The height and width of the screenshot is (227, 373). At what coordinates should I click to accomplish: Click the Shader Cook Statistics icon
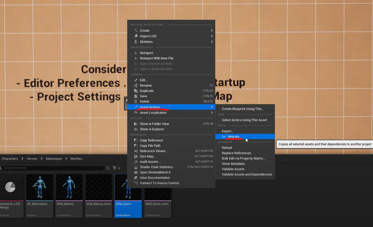pyautogui.click(x=136, y=167)
